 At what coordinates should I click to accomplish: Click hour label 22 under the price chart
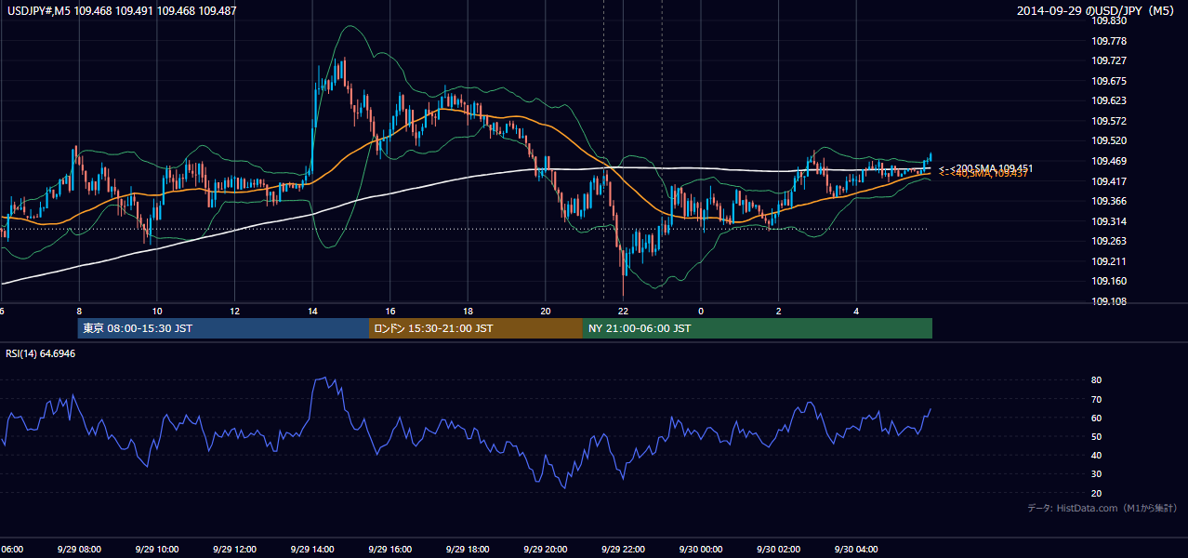623,311
